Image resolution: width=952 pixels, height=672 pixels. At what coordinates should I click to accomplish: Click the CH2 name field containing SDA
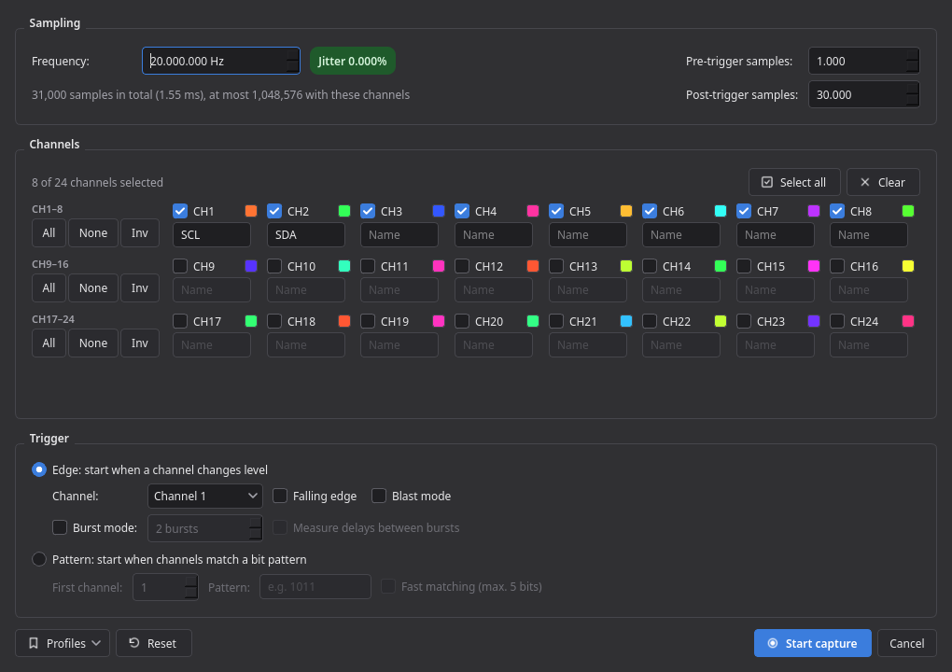tap(306, 235)
